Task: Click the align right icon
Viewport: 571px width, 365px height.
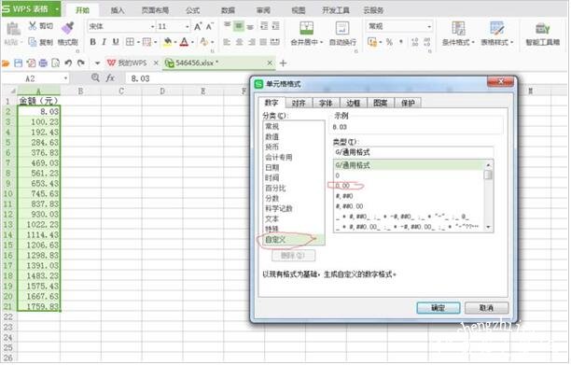Action: [x=251, y=42]
